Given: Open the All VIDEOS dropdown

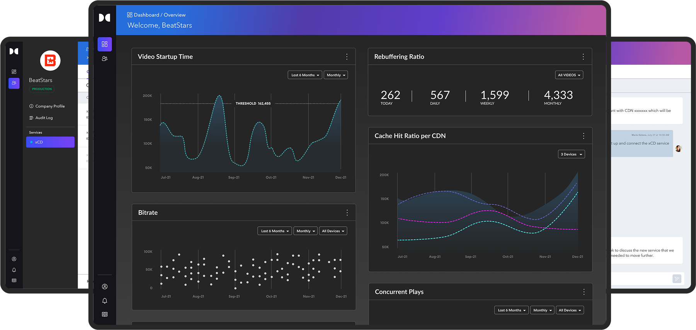Looking at the screenshot, I should click(x=569, y=75).
